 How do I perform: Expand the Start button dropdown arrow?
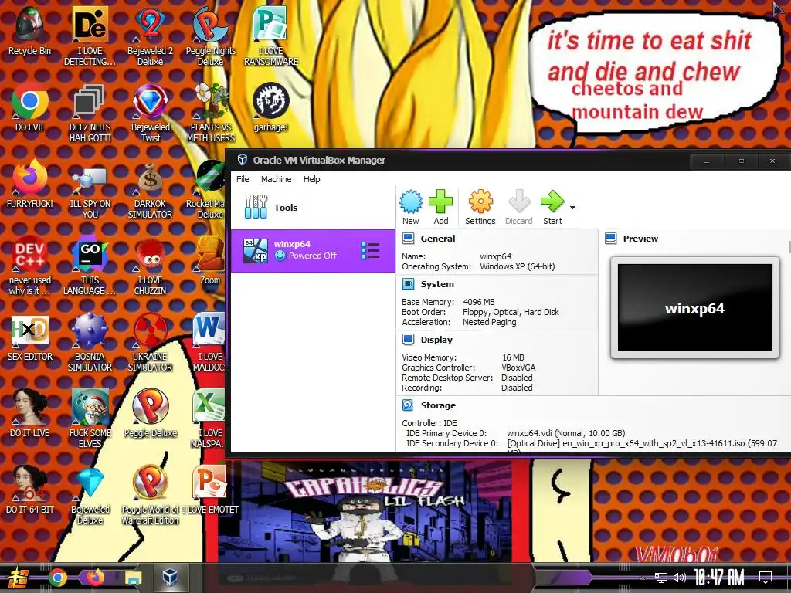[572, 207]
